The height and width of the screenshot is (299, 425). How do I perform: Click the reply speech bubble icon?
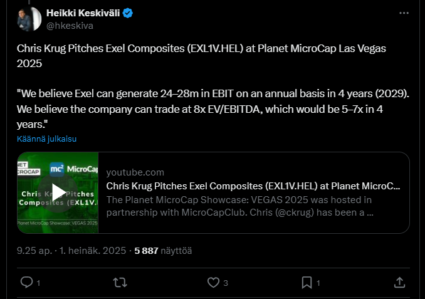(x=26, y=283)
